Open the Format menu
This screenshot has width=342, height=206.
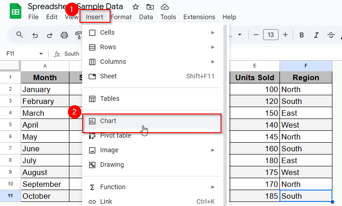pos(121,17)
